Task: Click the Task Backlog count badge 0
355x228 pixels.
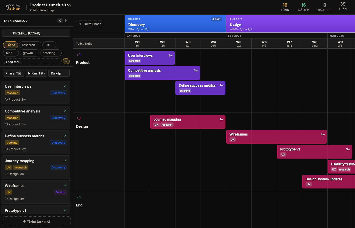Action: pyautogui.click(x=60, y=21)
